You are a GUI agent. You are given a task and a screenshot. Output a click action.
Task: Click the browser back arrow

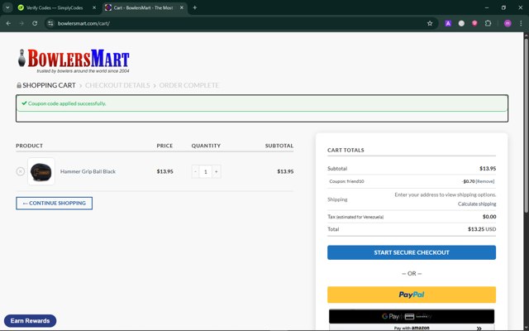[x=8, y=23]
